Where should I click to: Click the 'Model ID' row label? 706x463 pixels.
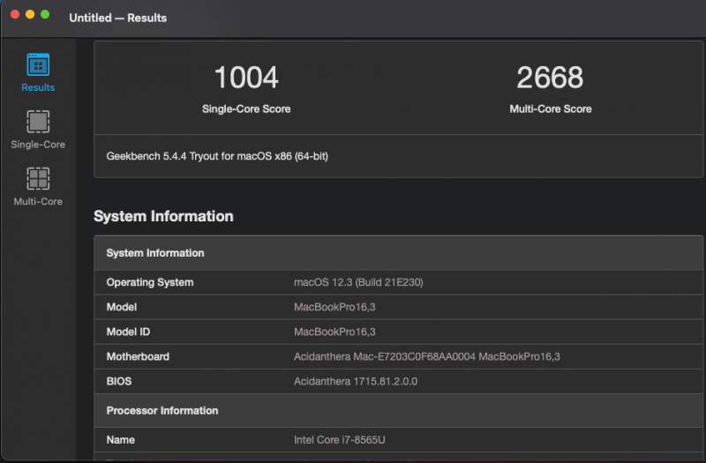128,332
